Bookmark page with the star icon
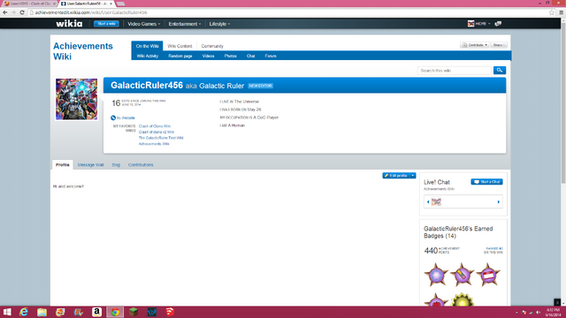 552,12
